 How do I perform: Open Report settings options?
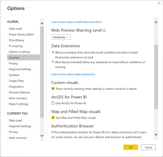pyautogui.click(x=19, y=104)
